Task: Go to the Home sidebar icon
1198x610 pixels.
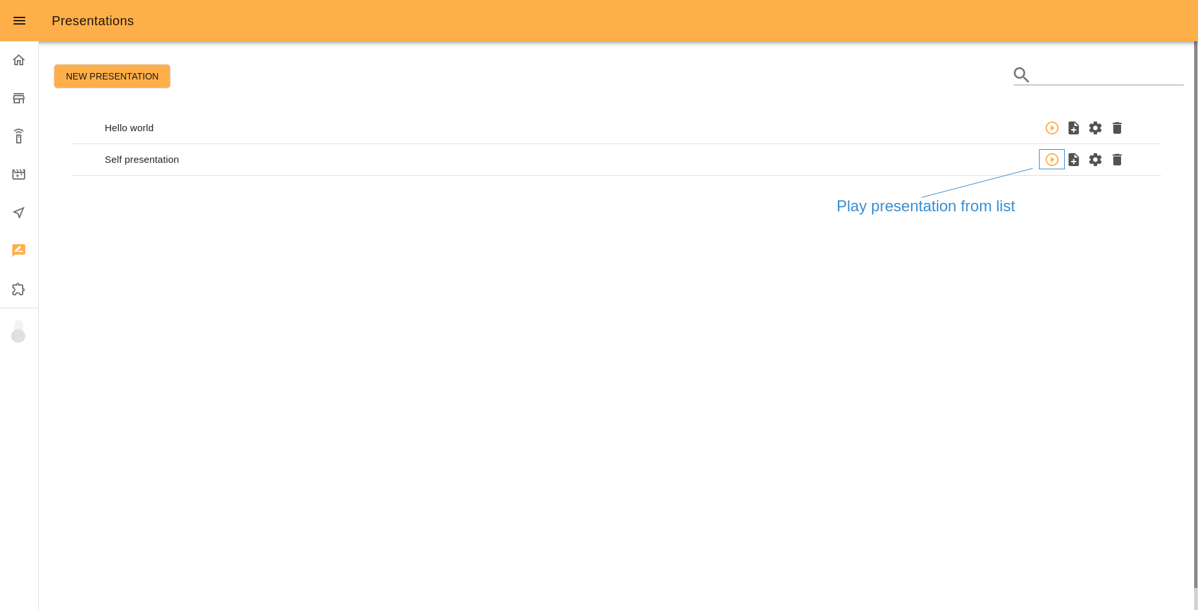Action: point(19,60)
